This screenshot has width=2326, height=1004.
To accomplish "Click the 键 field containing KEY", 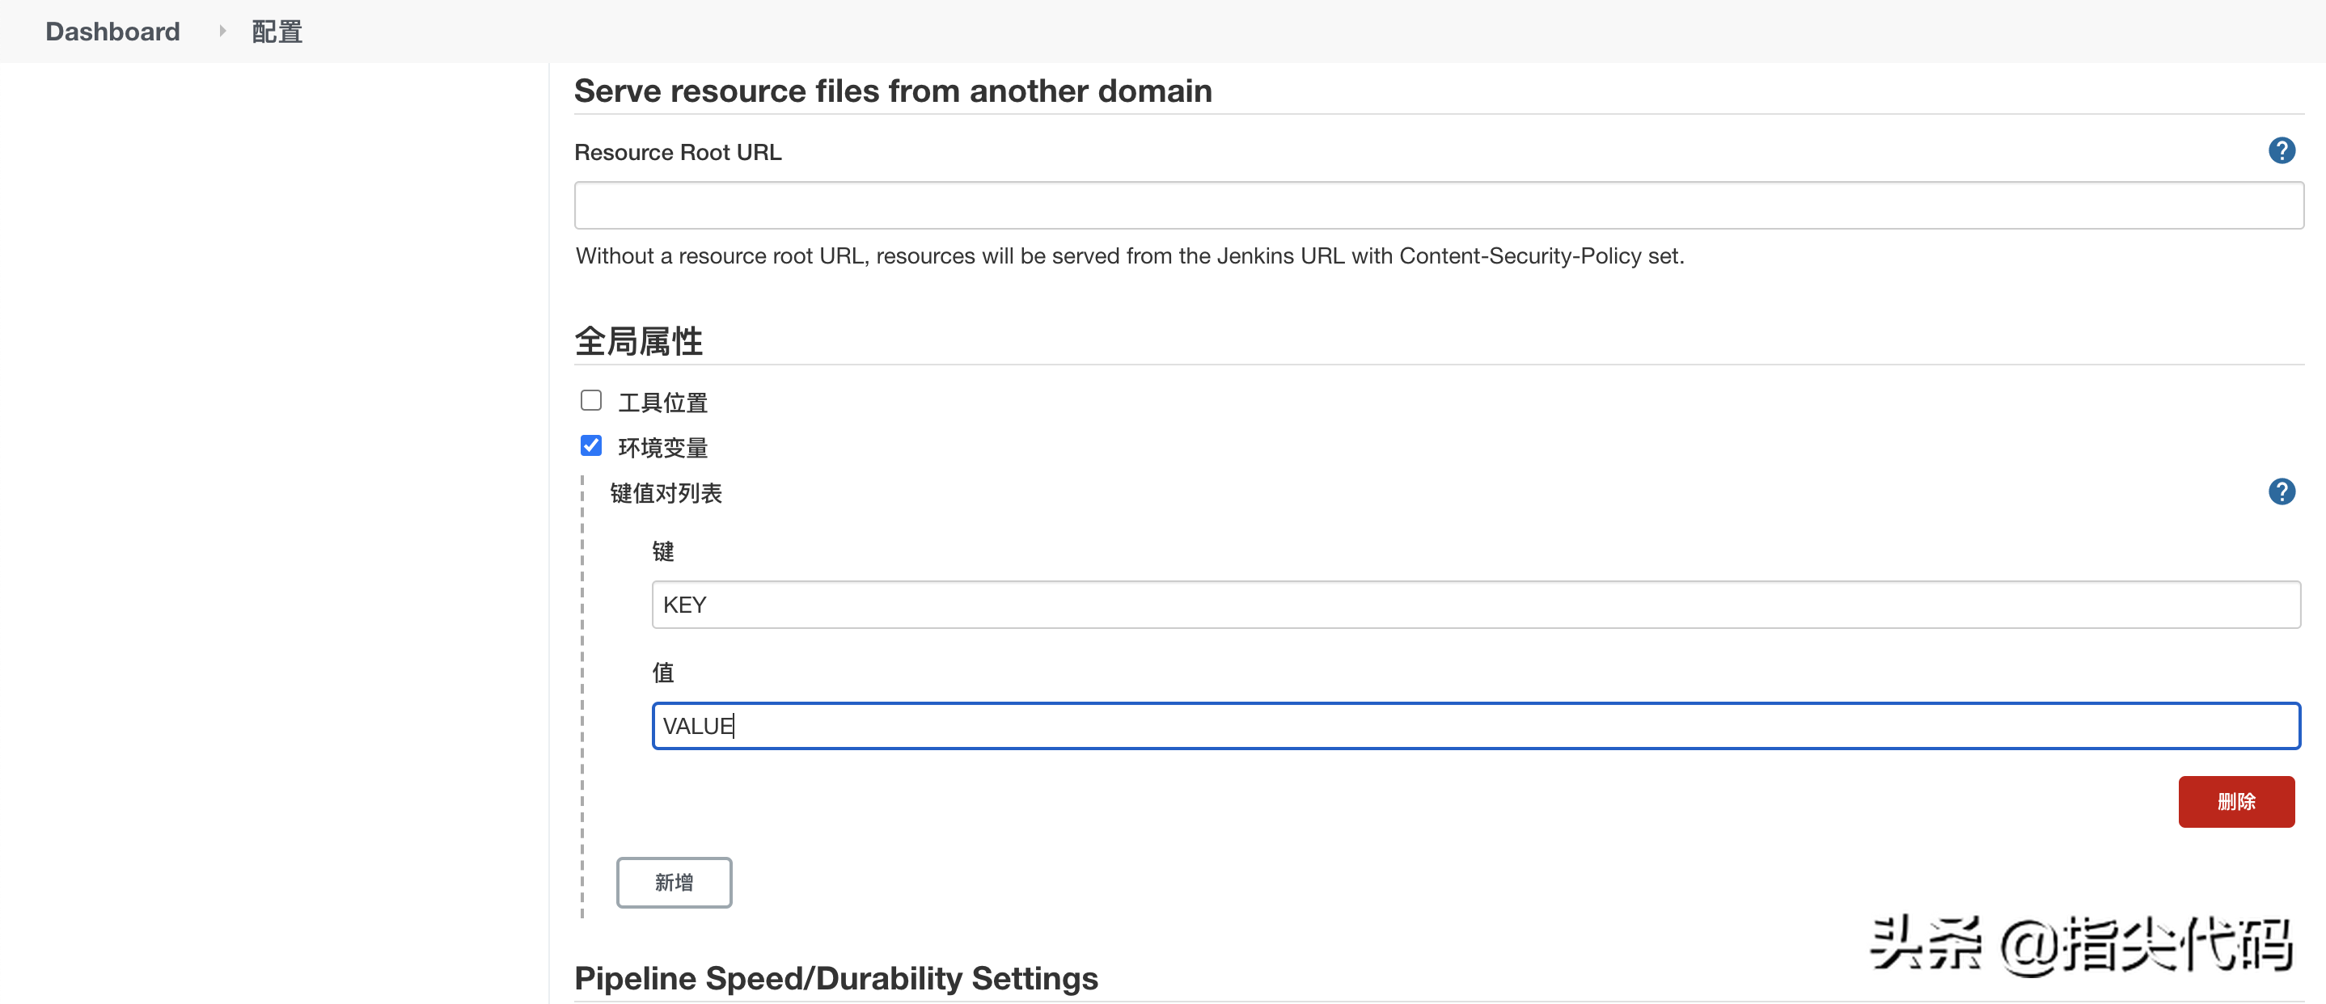I will pos(1475,605).
